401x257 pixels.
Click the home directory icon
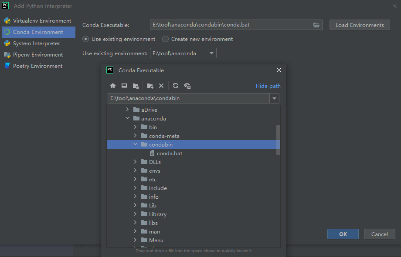113,86
